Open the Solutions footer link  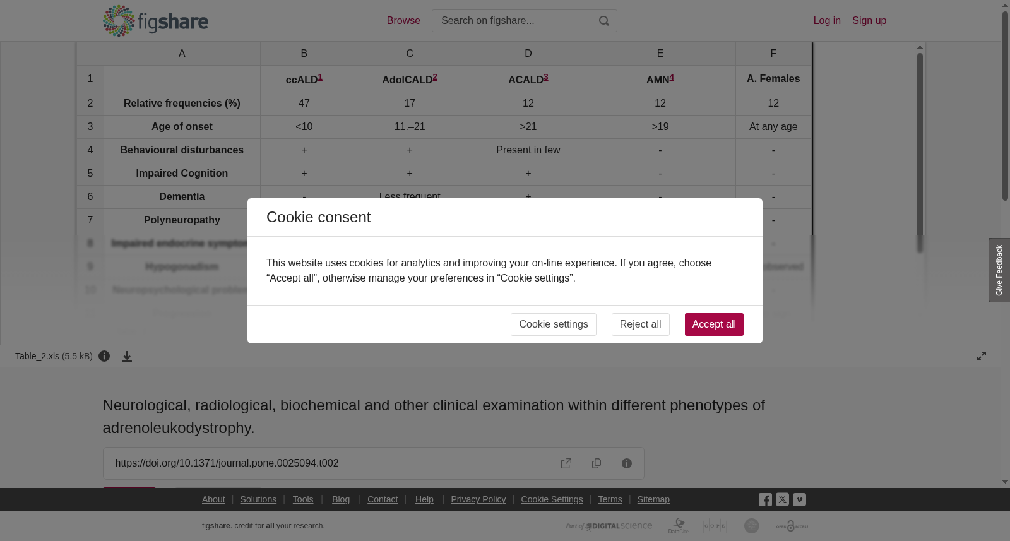(258, 499)
